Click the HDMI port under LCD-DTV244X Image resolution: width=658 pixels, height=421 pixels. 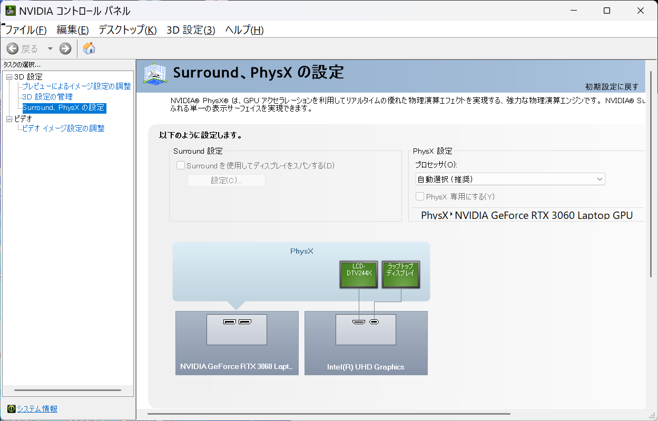(359, 322)
